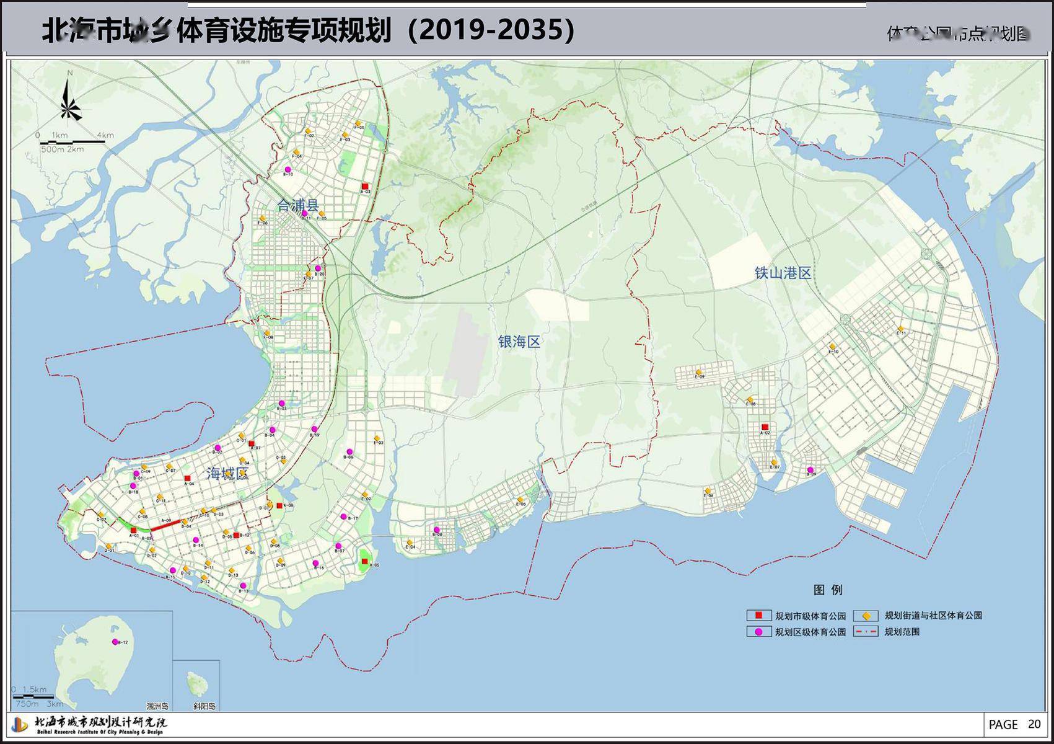1054x744 pixels.
Task: Click the orange E-07 diamond marker
Action: (775, 462)
